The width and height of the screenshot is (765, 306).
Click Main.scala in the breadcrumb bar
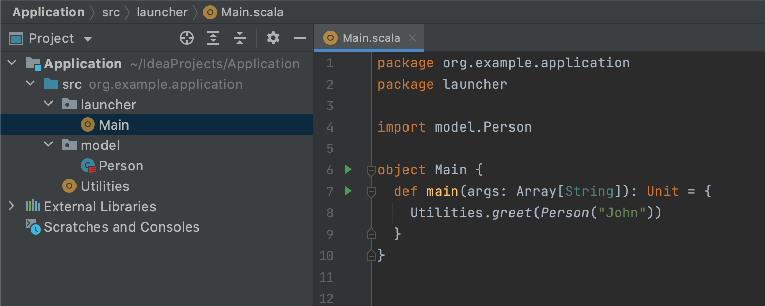(x=252, y=12)
